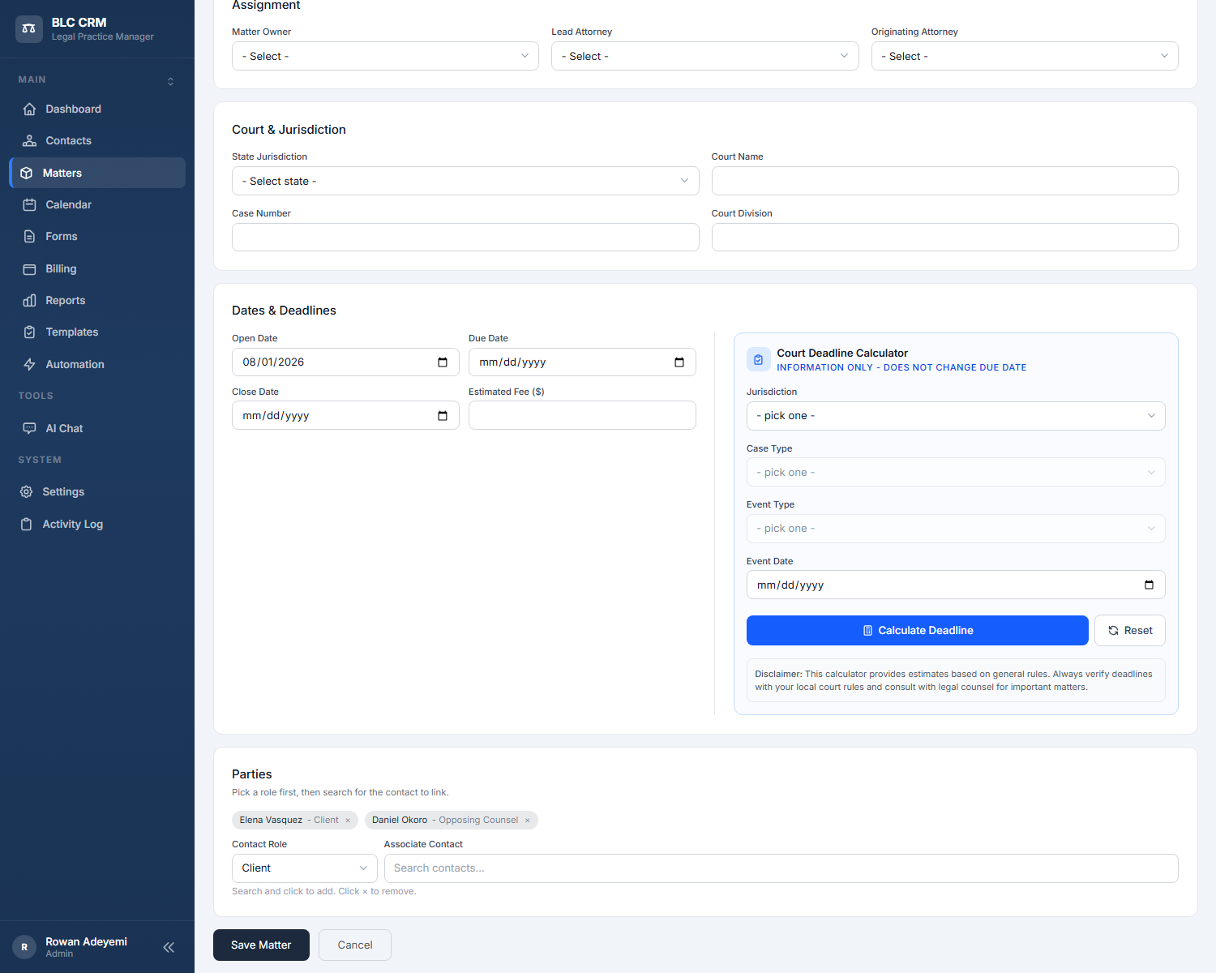Open the Originating Attorney dropdown
1216x973 pixels.
1025,56
